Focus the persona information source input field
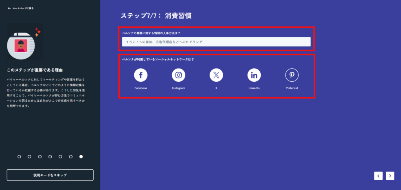 point(216,41)
